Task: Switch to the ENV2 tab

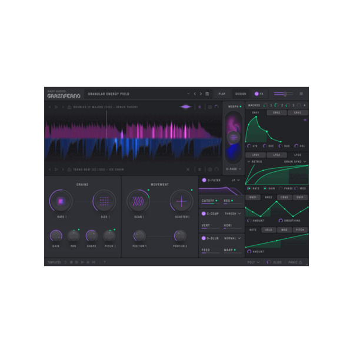Action: coord(277,112)
